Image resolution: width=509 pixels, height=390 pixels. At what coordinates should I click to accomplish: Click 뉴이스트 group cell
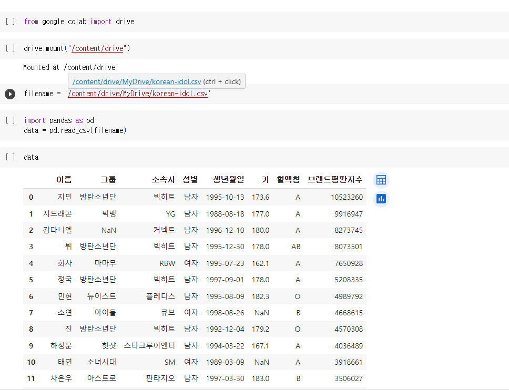[x=101, y=296]
